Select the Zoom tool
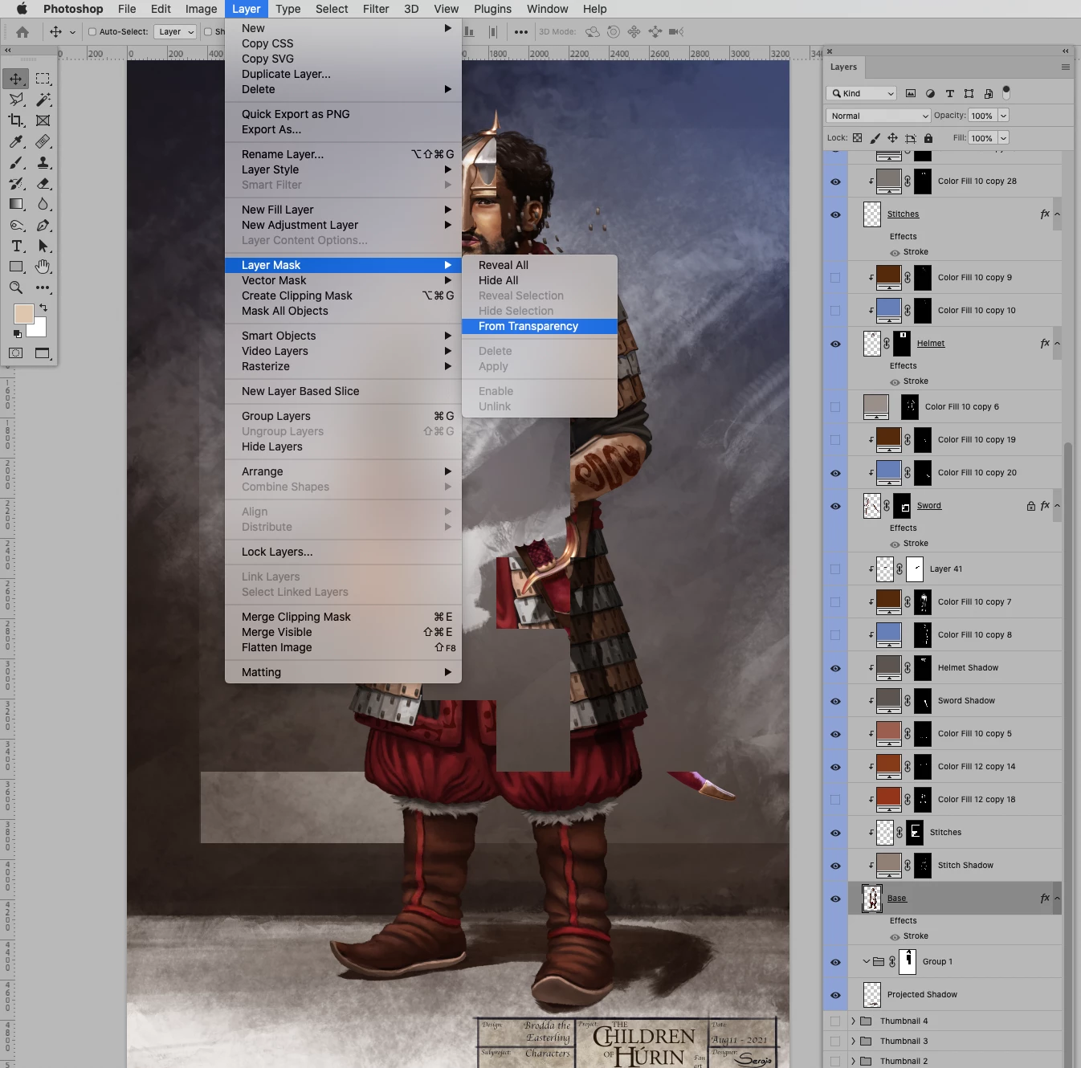 click(16, 287)
